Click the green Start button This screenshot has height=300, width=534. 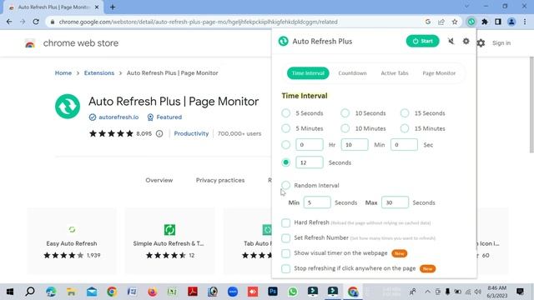[x=422, y=41]
